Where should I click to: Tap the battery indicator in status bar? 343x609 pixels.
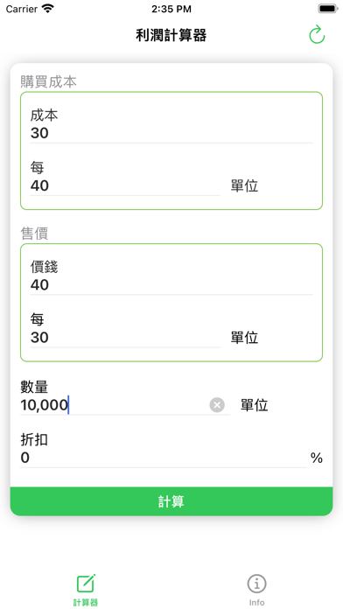[327, 9]
